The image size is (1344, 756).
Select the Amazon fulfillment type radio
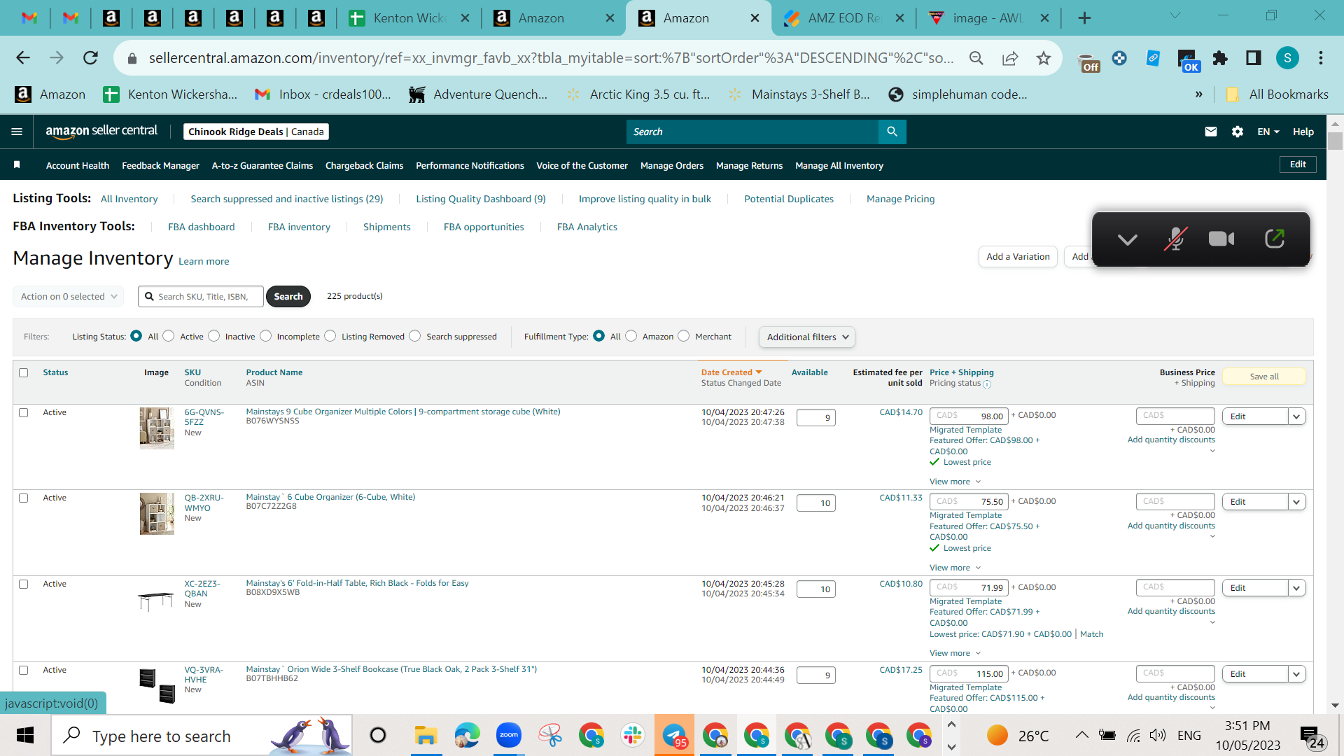[x=631, y=336]
